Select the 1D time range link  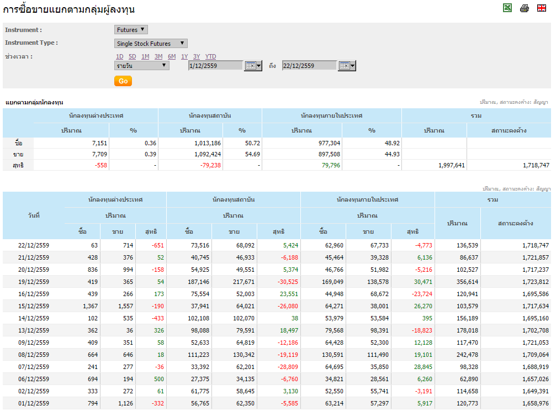pos(119,56)
